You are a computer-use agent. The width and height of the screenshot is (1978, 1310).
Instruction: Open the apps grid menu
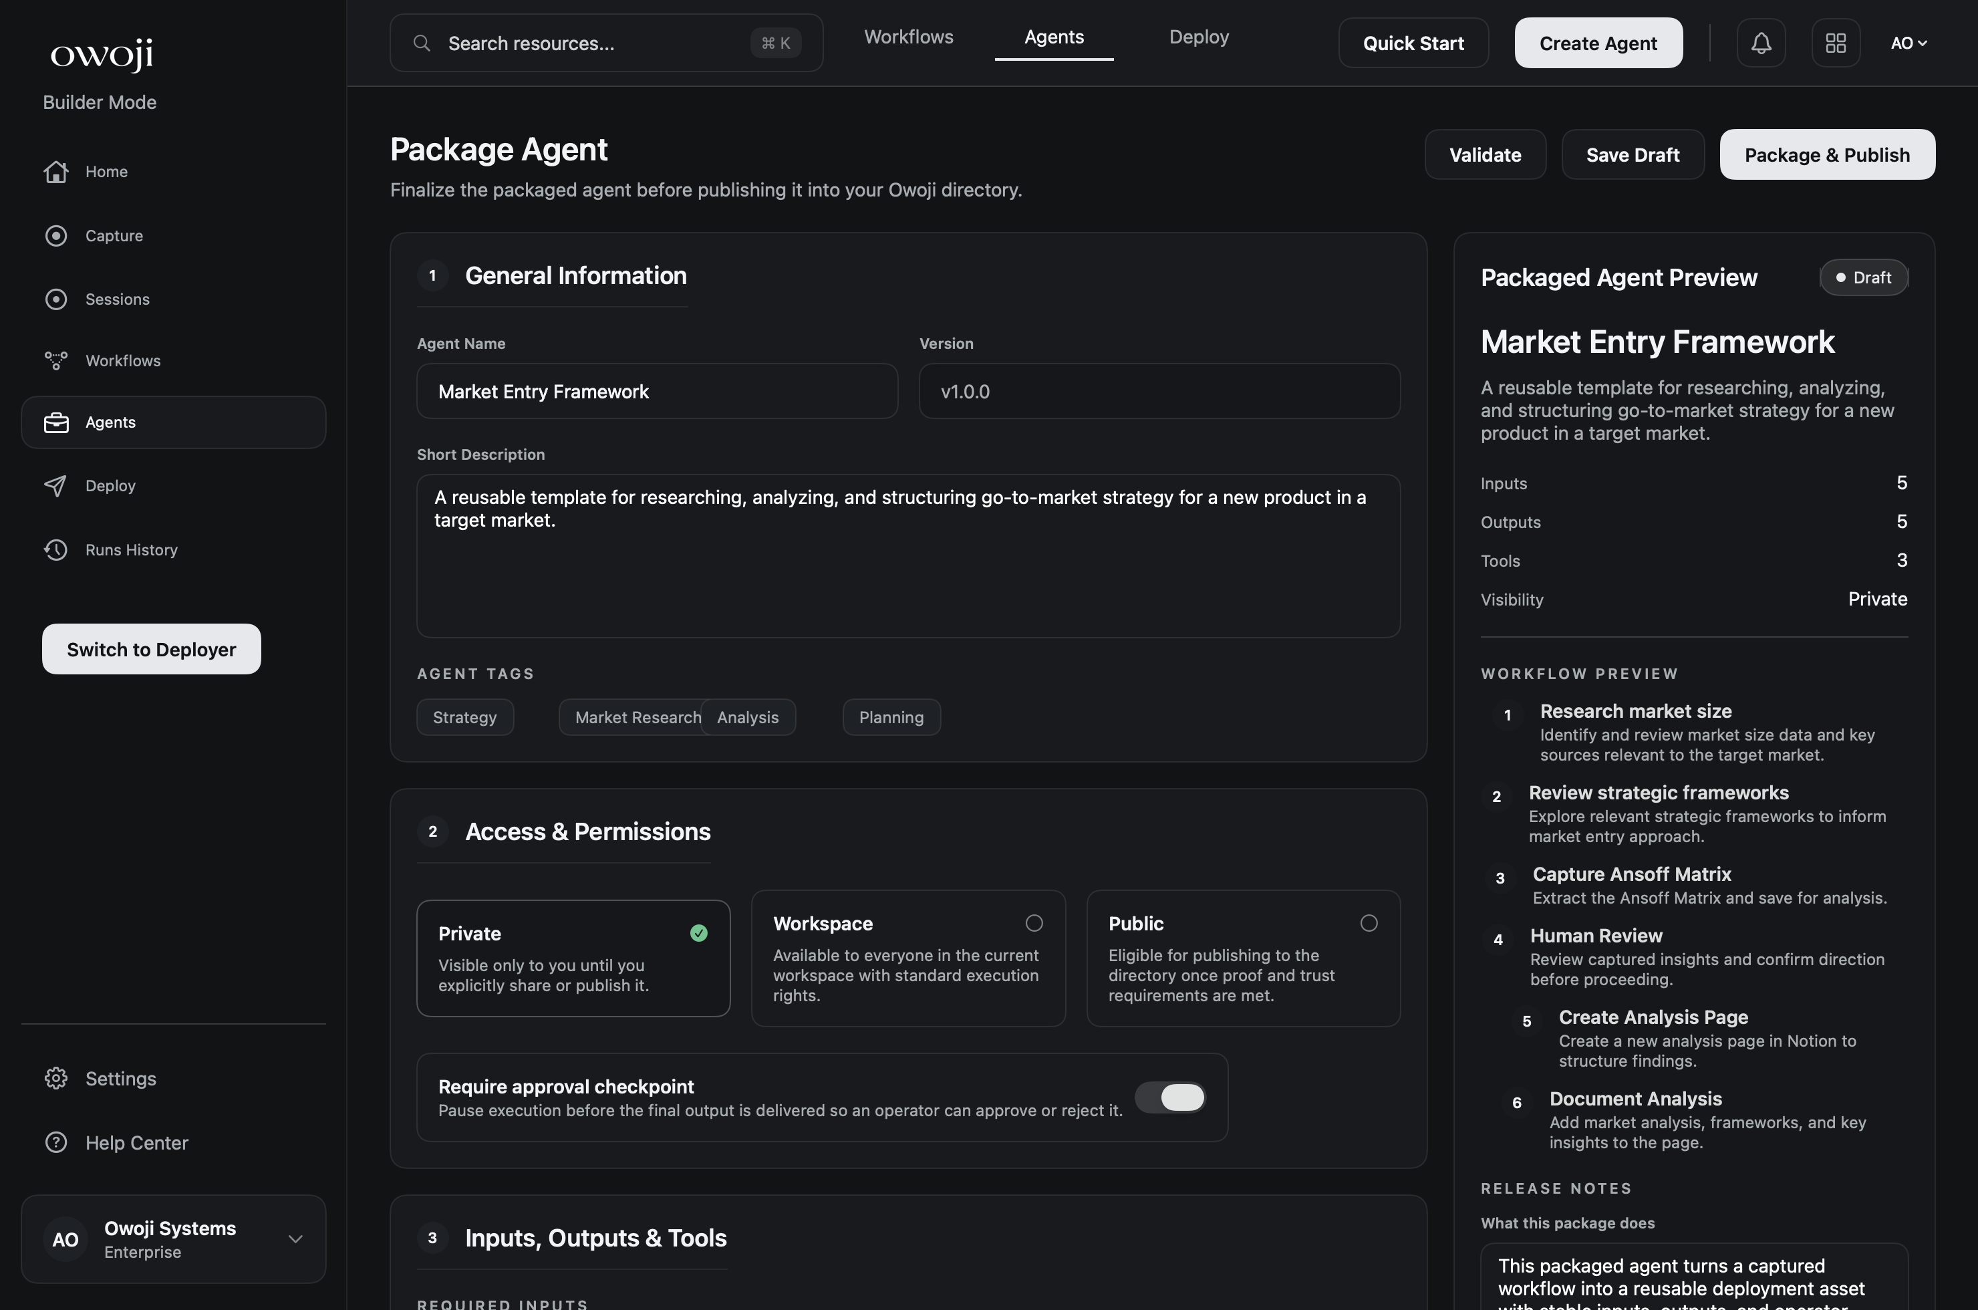pos(1835,43)
